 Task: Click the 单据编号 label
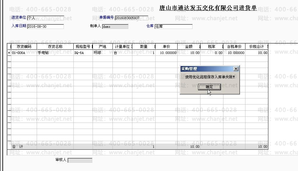[x=106, y=17]
